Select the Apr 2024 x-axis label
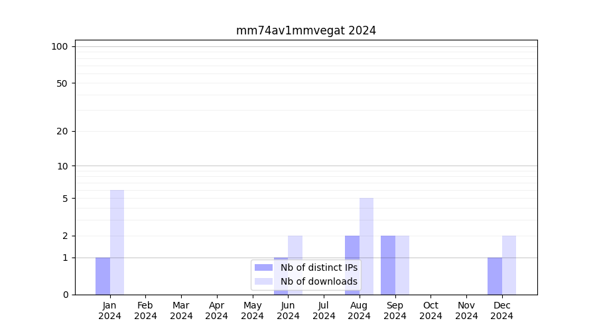Screen dimensions: 597x331 [217, 310]
